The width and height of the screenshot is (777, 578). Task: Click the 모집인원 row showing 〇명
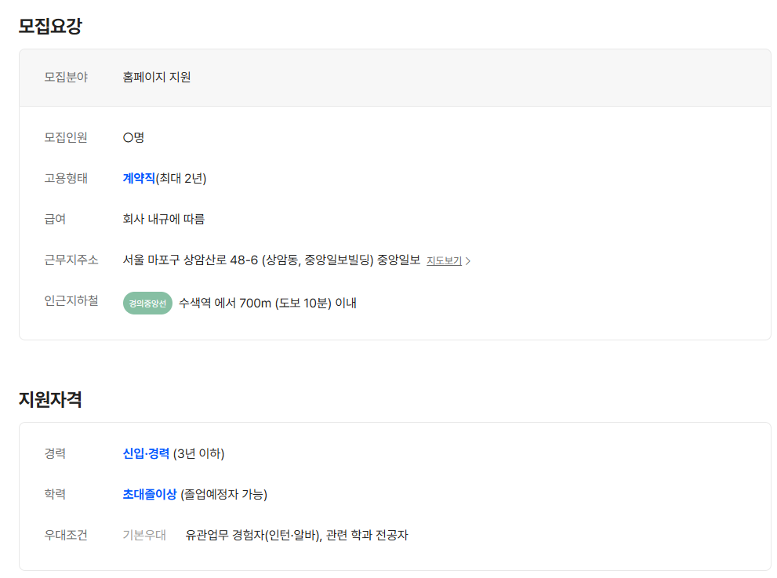click(x=131, y=136)
